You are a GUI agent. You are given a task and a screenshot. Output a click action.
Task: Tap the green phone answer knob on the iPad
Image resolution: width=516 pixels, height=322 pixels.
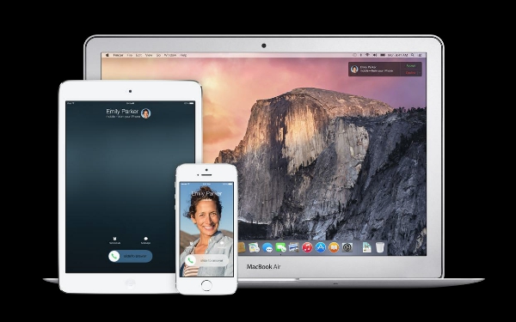click(x=114, y=256)
